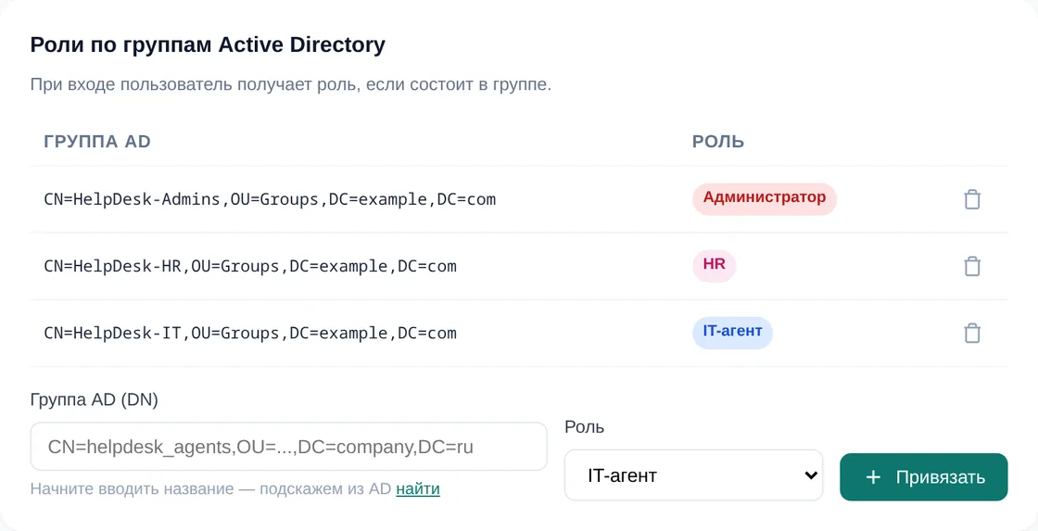Click the HR role badge
The image size is (1038, 531).
click(715, 265)
